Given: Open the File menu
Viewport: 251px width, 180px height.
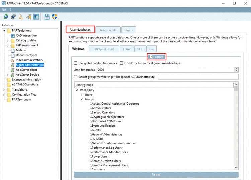Looking at the screenshot, I should tap(4, 10).
